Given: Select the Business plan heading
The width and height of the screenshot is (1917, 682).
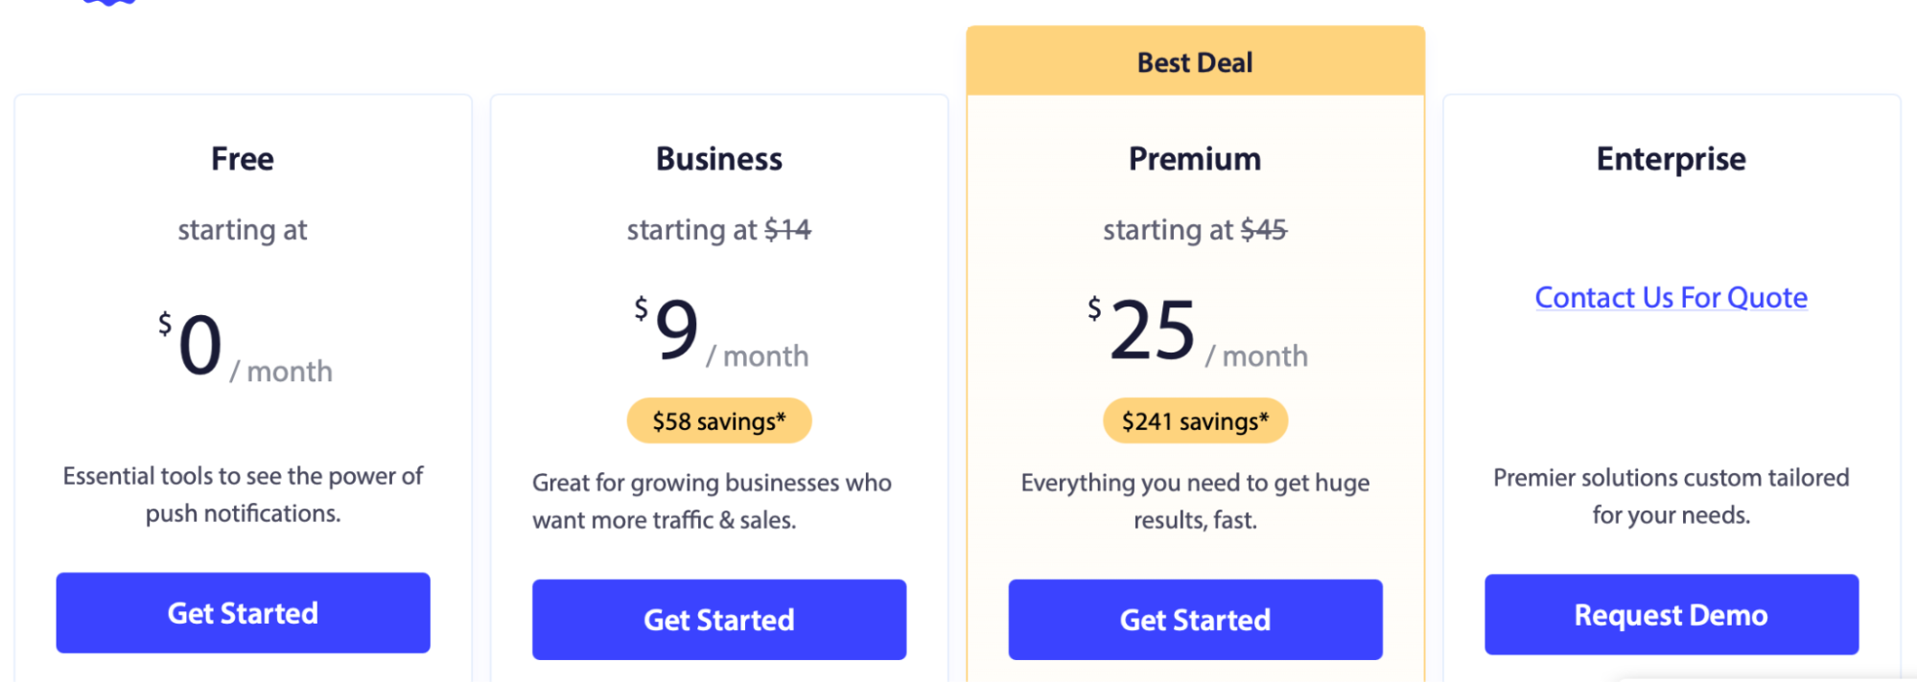Looking at the screenshot, I should [719, 159].
